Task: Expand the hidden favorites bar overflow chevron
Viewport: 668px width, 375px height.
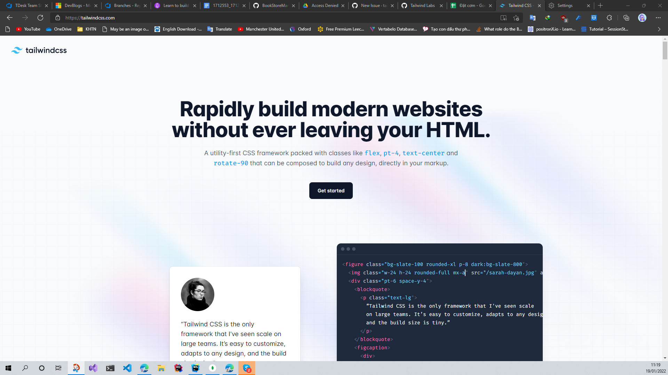Action: (659, 29)
